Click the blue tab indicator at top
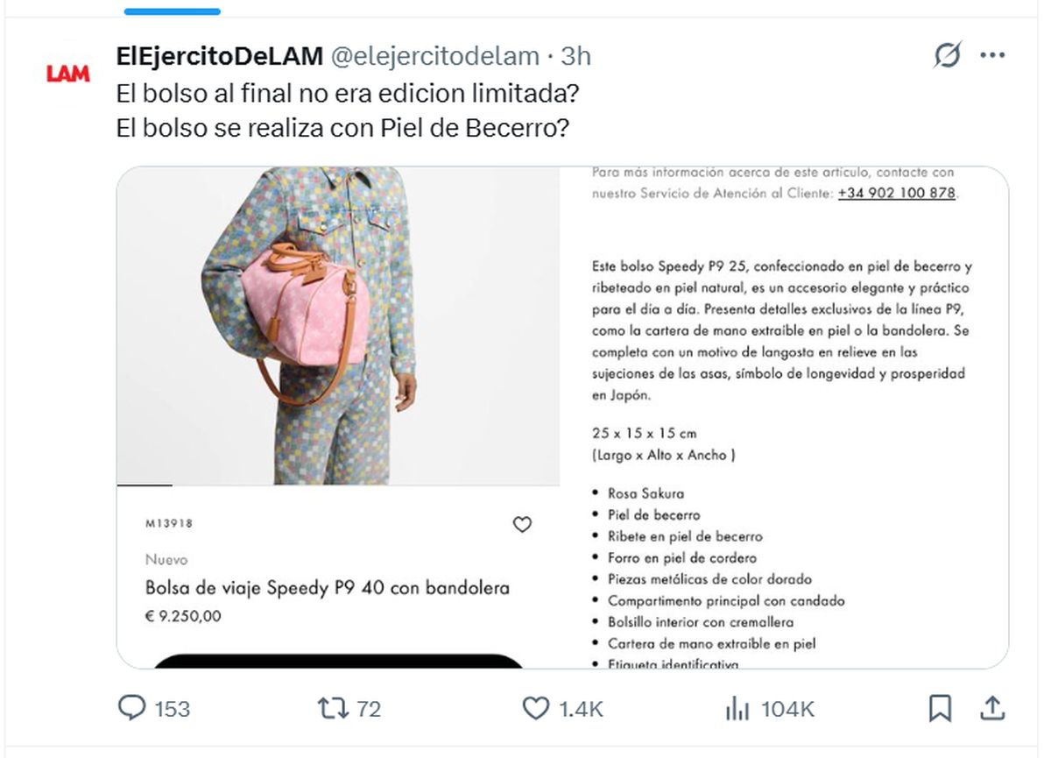 click(x=173, y=11)
